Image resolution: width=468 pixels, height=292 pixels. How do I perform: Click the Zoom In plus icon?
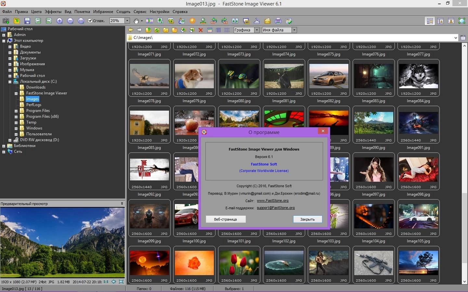tap(59, 21)
